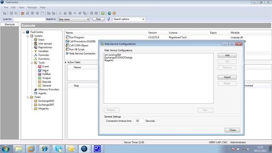The height and width of the screenshot is (153, 272).
Task: Select Users in the System tree
Action: pyautogui.click(x=41, y=40)
